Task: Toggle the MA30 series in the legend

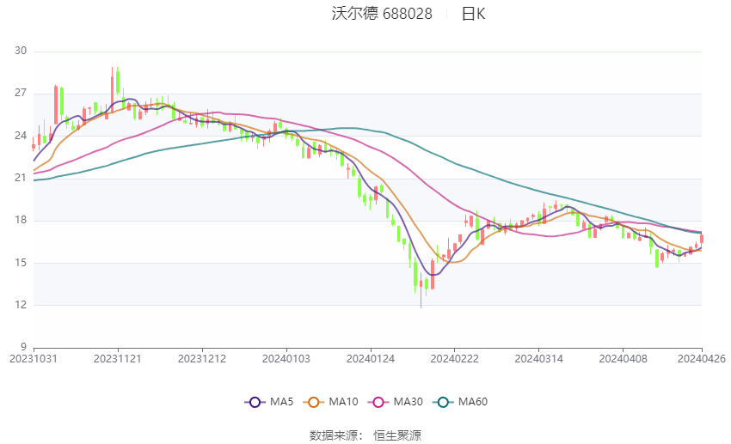Action: pyautogui.click(x=396, y=402)
